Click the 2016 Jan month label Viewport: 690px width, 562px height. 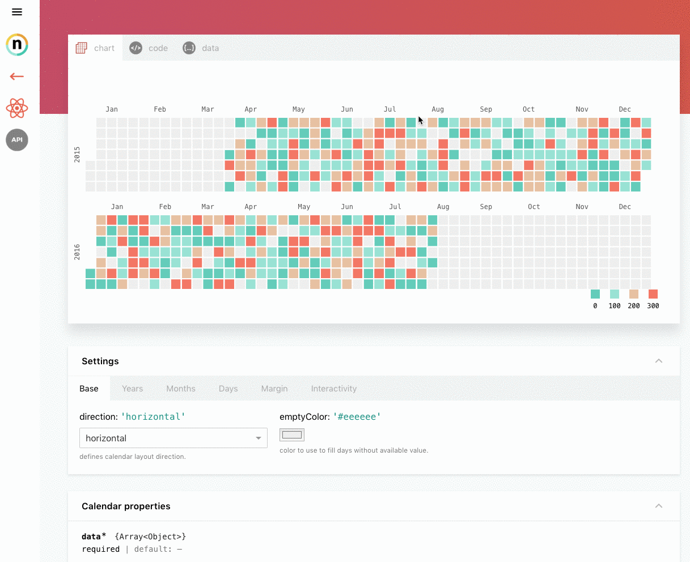click(x=117, y=207)
